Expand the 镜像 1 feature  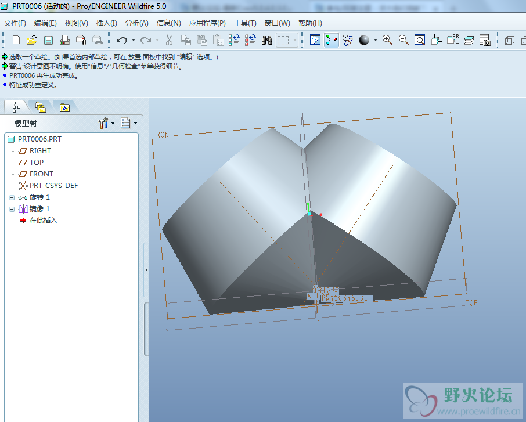tap(12, 210)
